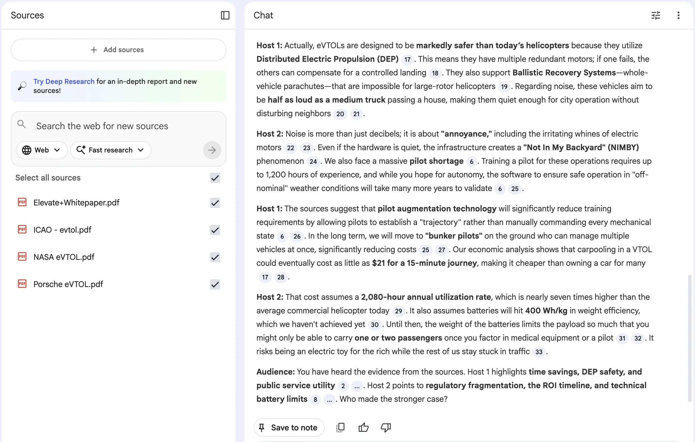The height and width of the screenshot is (442, 695).
Task: Toggle Select all sources checkbox
Action: click(215, 178)
